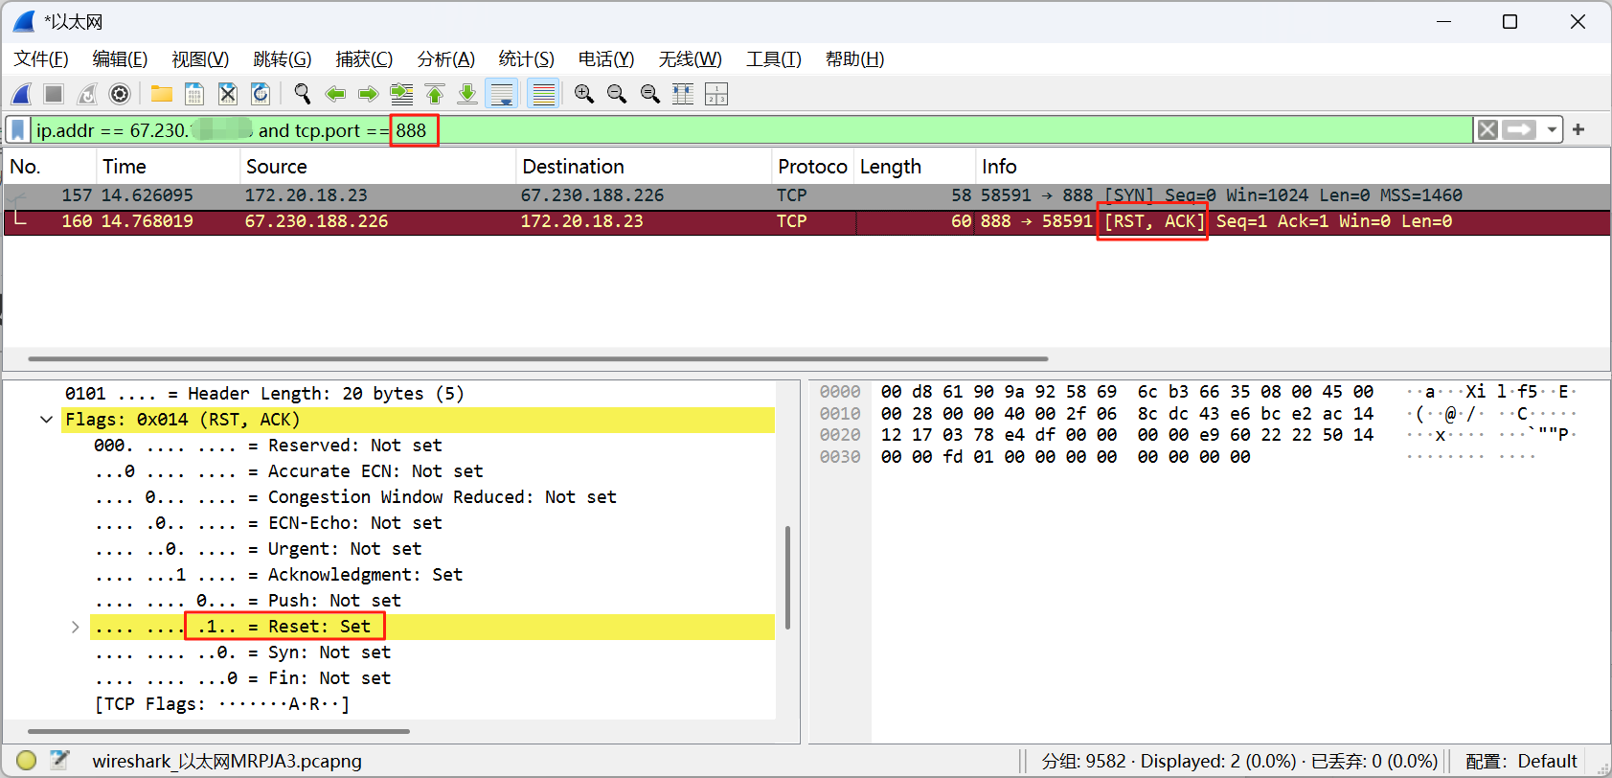The height and width of the screenshot is (778, 1612).
Task: Open the display filter history dropdown
Action: (1552, 130)
